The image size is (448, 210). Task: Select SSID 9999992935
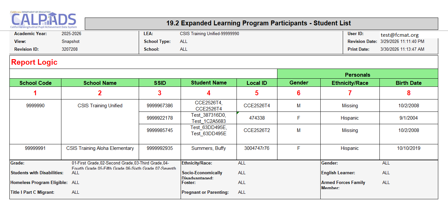pyautogui.click(x=160, y=148)
